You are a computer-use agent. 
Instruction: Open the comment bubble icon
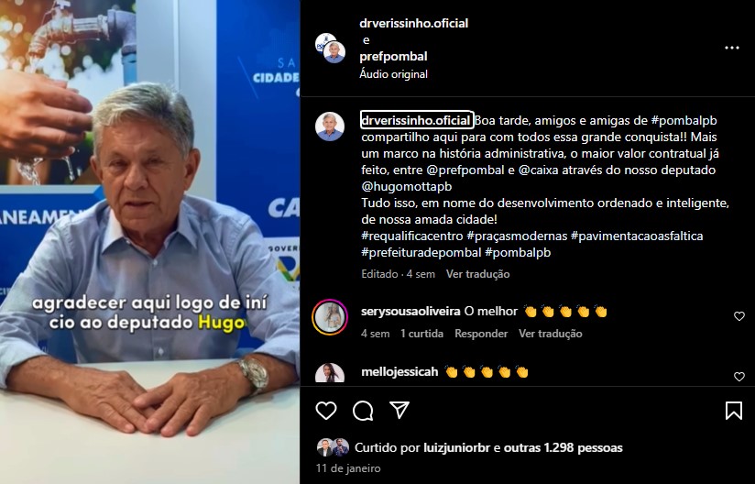(x=363, y=411)
